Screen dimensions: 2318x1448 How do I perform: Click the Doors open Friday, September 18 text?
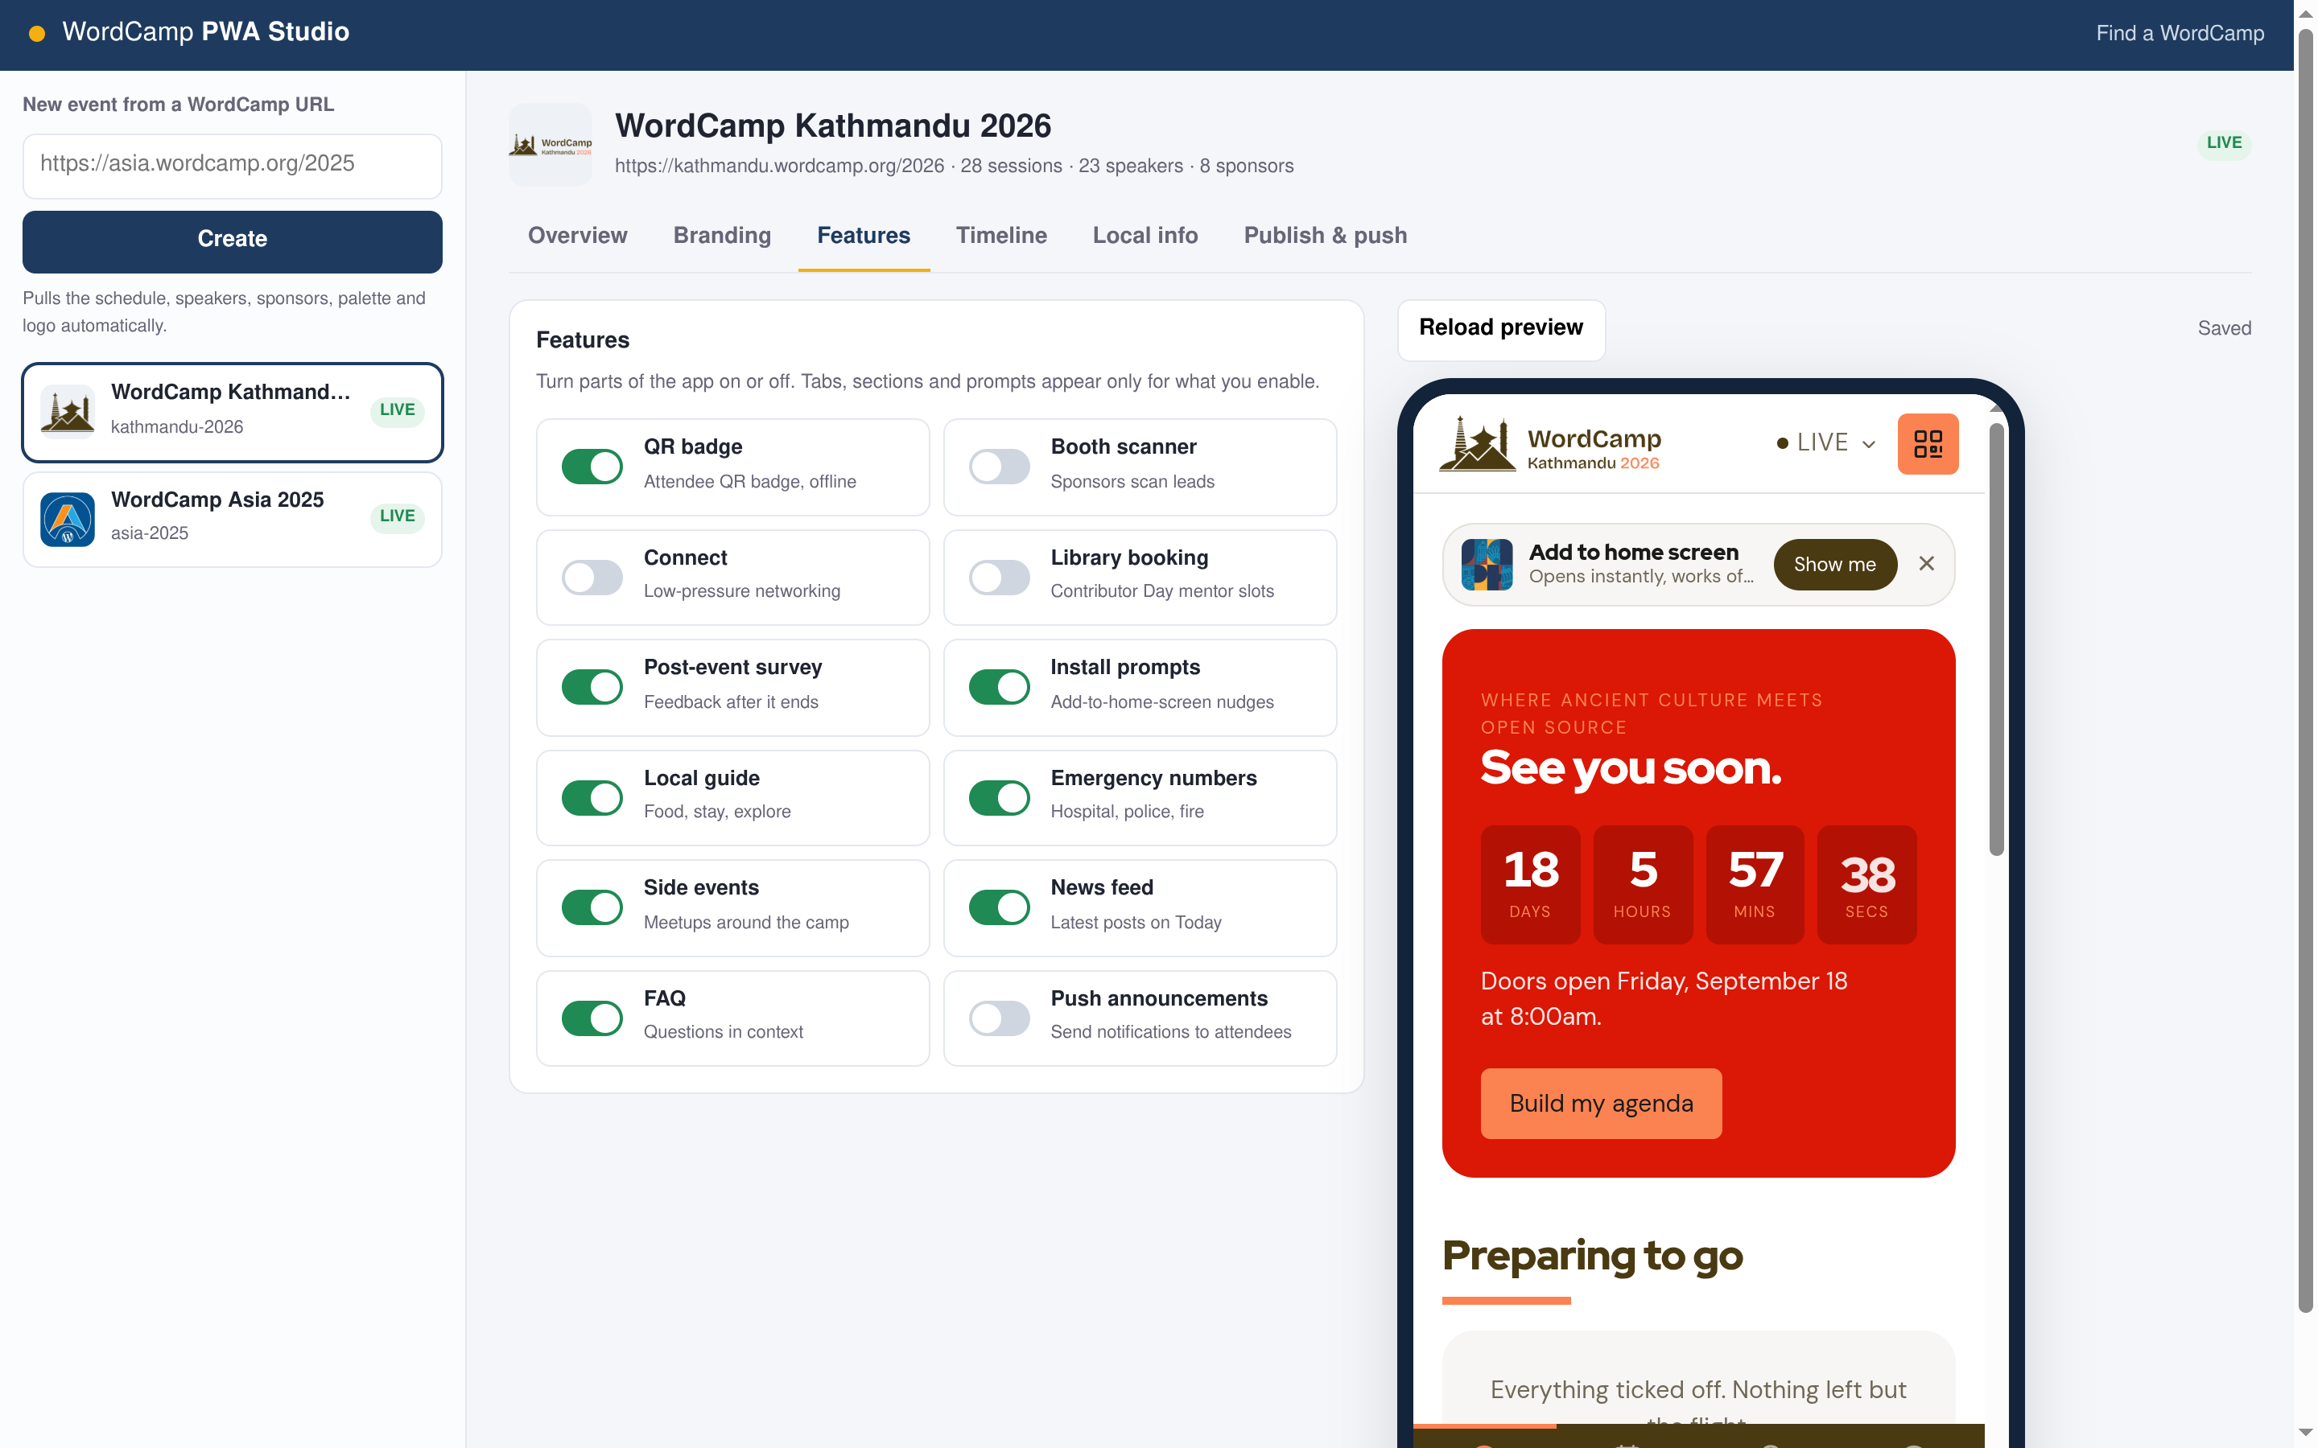click(1664, 999)
